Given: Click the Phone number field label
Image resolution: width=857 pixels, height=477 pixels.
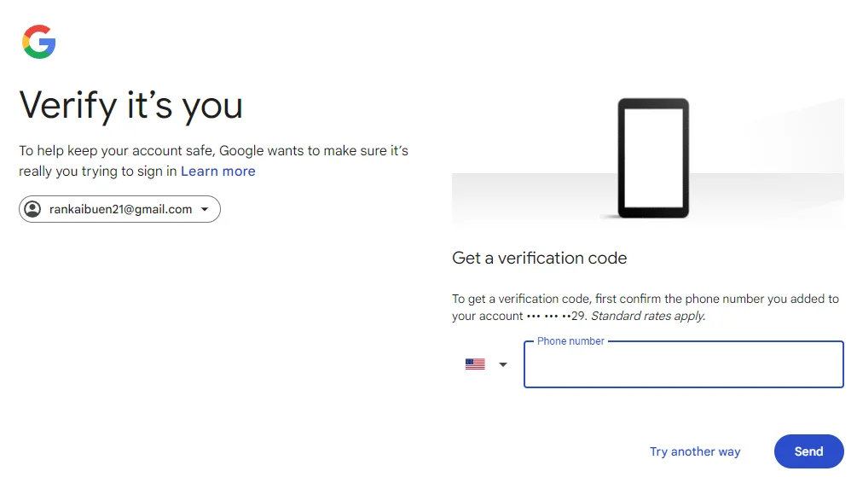Looking at the screenshot, I should pyautogui.click(x=570, y=340).
